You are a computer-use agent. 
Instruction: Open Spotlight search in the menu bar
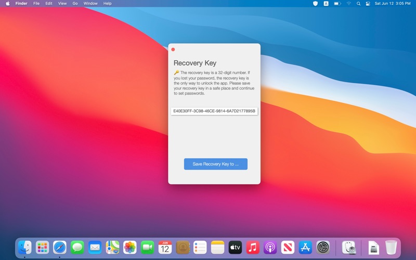click(358, 4)
